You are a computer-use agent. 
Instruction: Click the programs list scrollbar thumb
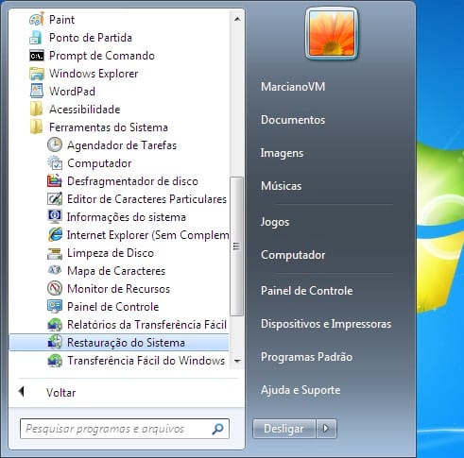click(x=236, y=246)
